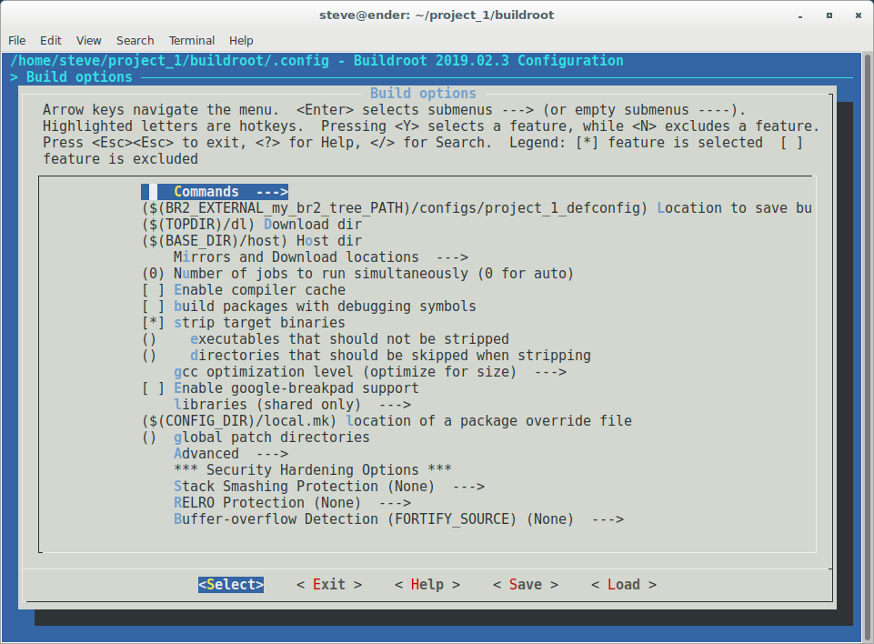Screen dimensions: 874x644
Task: Open gcc optimization level choice
Action: click(369, 372)
